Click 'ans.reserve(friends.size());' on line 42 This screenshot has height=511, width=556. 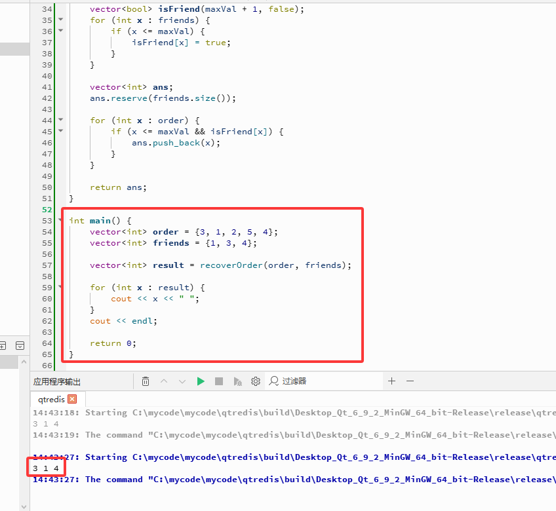163,98
